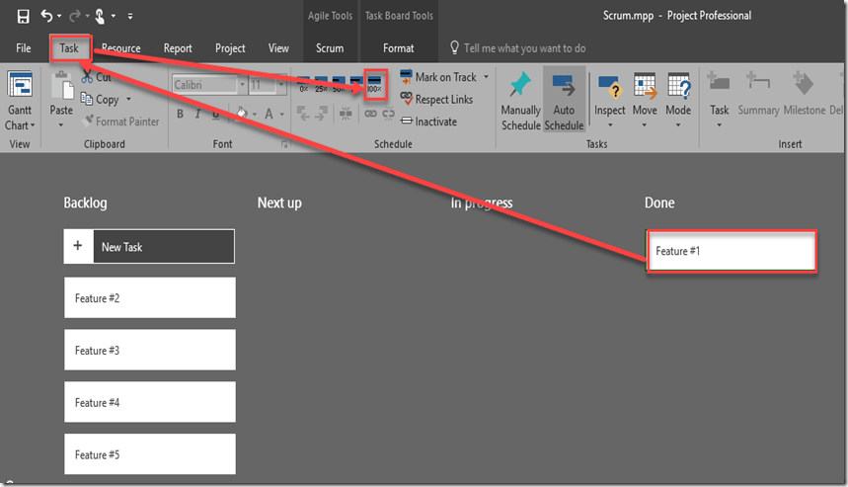The width and height of the screenshot is (848, 487).
Task: Select the Feature #3 backlog card
Action: tap(149, 351)
